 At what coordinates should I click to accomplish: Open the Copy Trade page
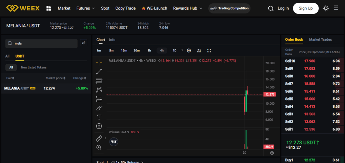pyautogui.click(x=126, y=8)
